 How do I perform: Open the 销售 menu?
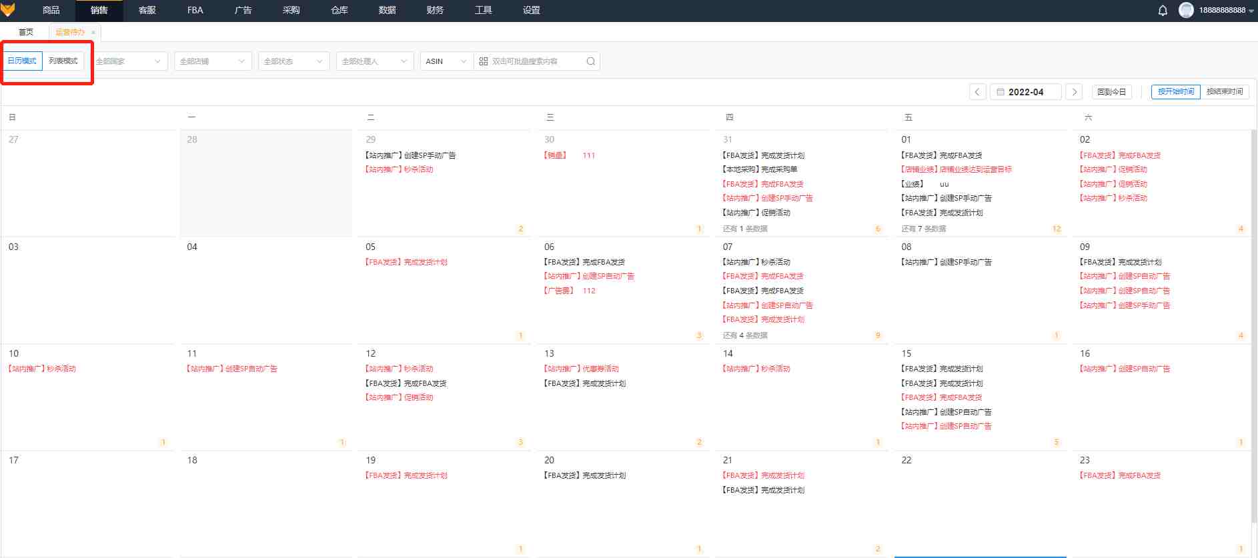[99, 11]
